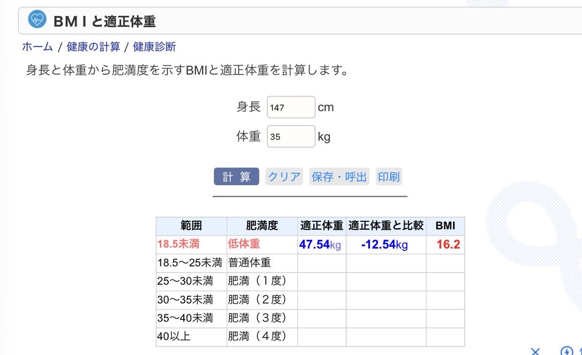This screenshot has width=582, height=355.
Task: Close the ad with the X icon
Action: coord(535,351)
